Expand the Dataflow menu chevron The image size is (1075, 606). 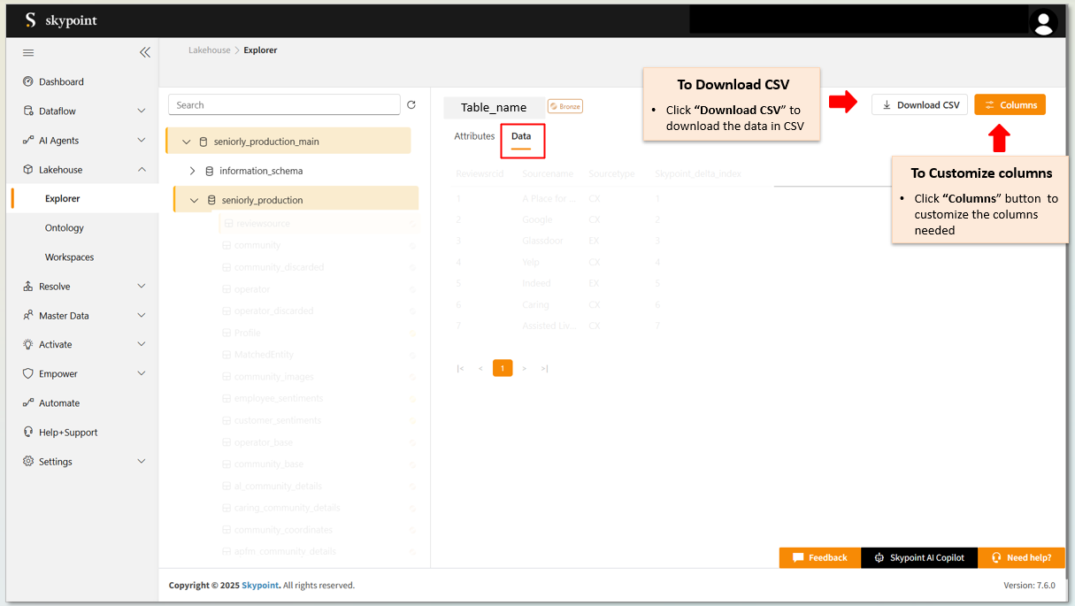pyautogui.click(x=142, y=111)
